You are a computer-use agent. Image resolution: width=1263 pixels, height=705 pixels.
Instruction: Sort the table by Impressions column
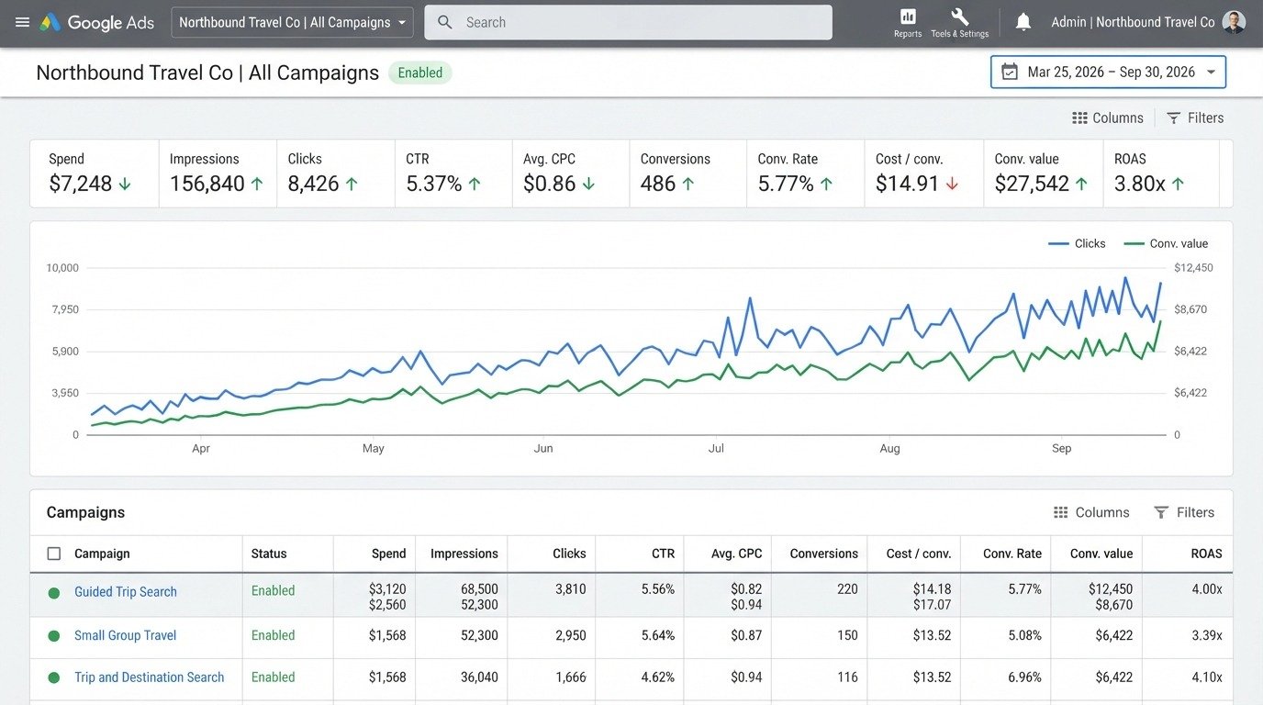tap(464, 554)
